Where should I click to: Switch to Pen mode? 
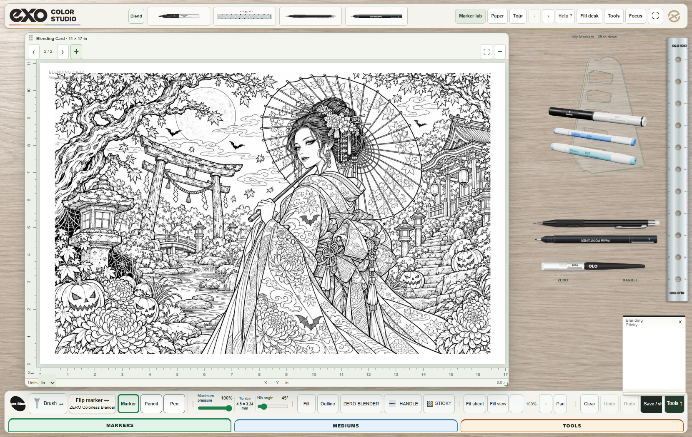pos(174,404)
